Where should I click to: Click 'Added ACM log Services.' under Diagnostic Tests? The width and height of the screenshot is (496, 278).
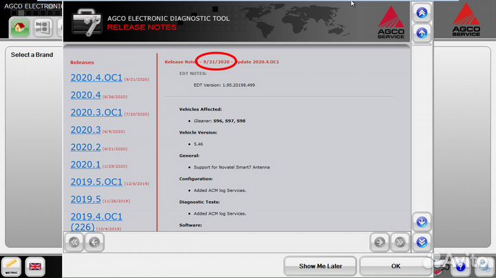point(220,213)
